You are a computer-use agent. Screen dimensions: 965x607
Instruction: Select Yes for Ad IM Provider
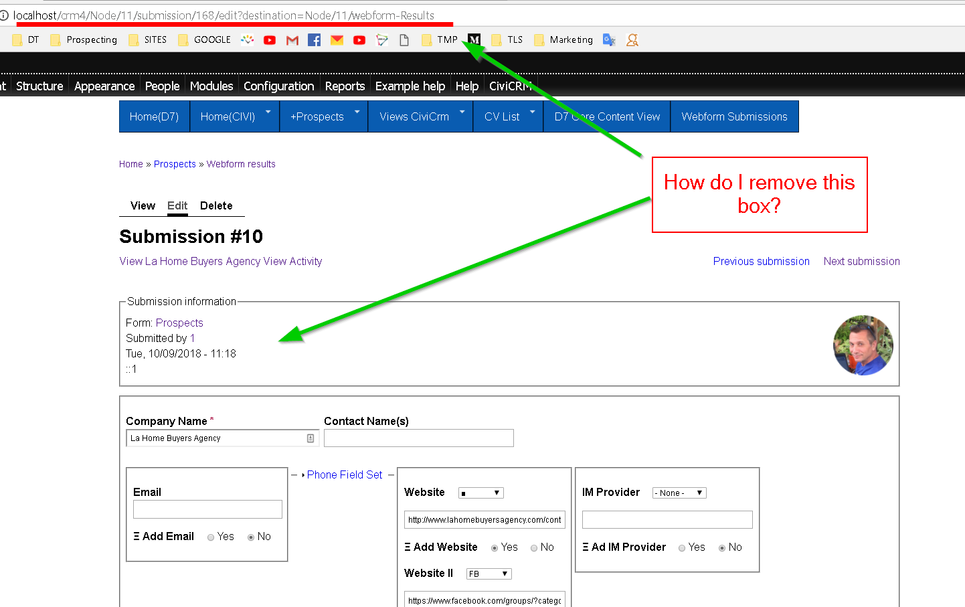[x=682, y=548]
